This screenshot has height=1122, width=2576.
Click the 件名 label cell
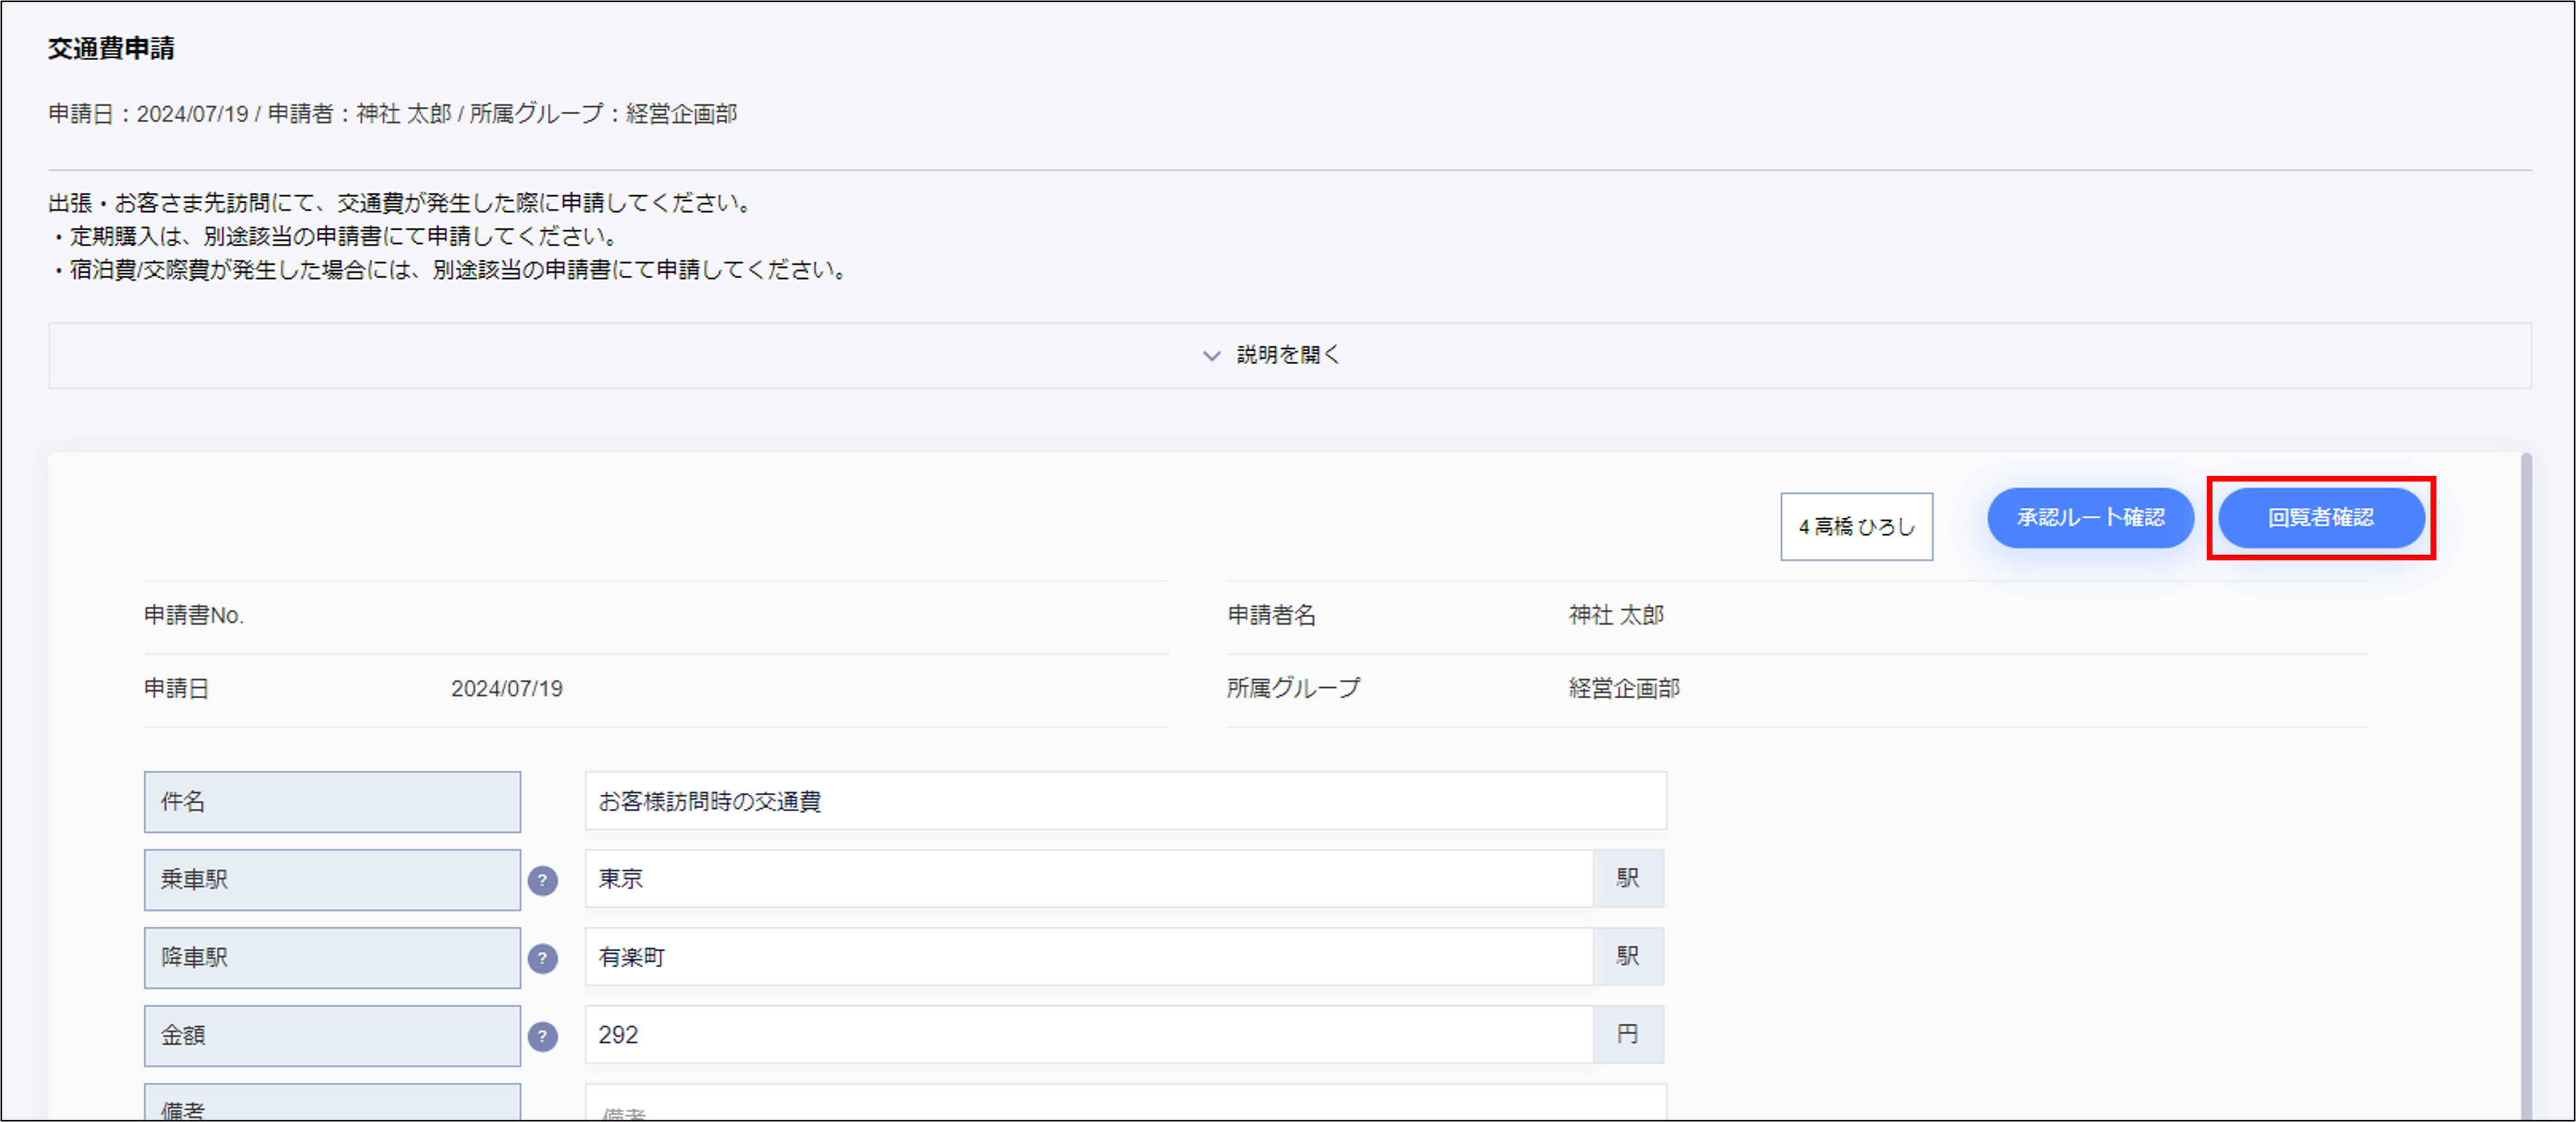tap(332, 802)
